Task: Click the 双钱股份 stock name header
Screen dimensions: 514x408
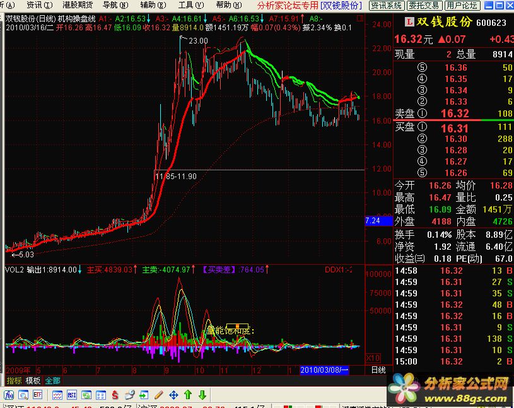Action: pyautogui.click(x=445, y=21)
